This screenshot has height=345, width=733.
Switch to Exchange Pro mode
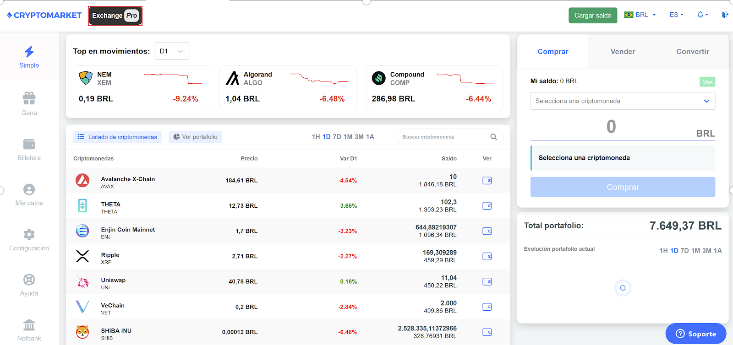click(115, 16)
